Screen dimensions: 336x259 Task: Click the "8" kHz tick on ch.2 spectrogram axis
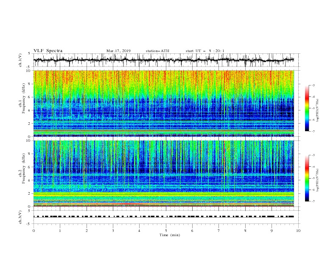pos(29,154)
